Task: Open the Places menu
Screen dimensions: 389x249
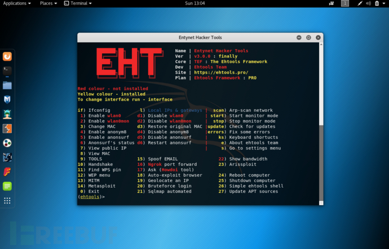Action: coord(48,3)
